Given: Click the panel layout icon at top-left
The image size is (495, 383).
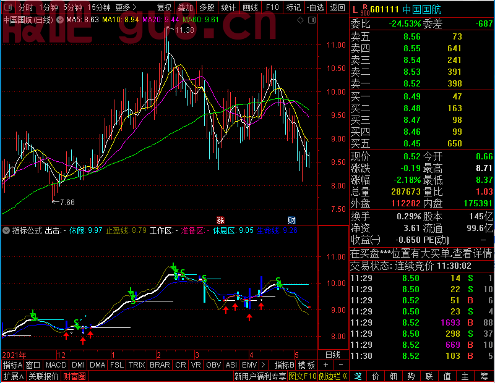Looking at the screenshot, I should click(7, 7).
